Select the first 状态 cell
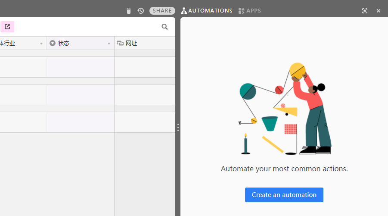The width and height of the screenshot is (388, 216). pos(80,67)
